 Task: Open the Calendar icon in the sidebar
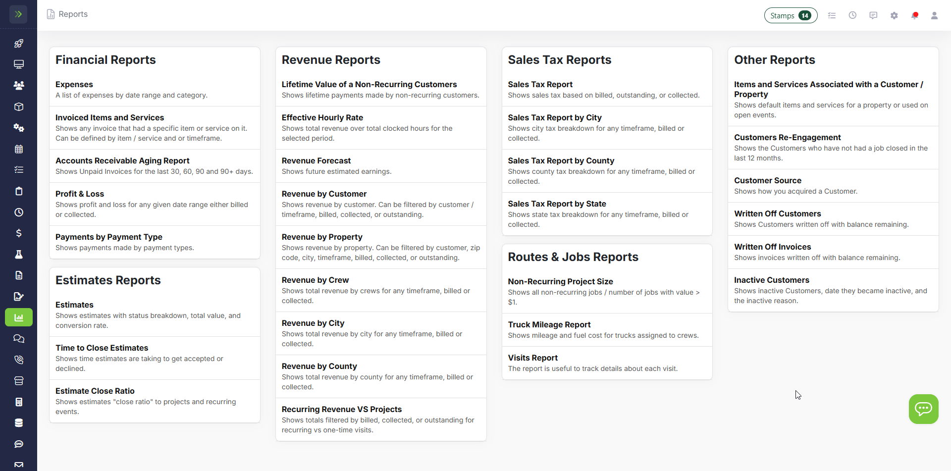[x=18, y=149]
